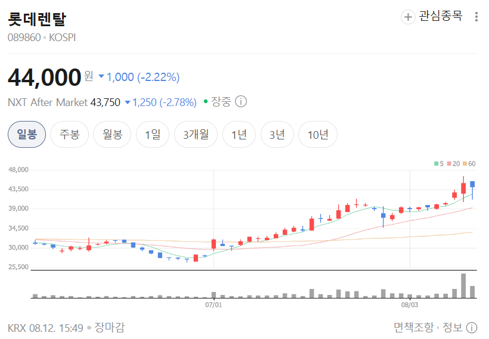
Task: Click the 장마감 market closed label
Action: (110, 327)
